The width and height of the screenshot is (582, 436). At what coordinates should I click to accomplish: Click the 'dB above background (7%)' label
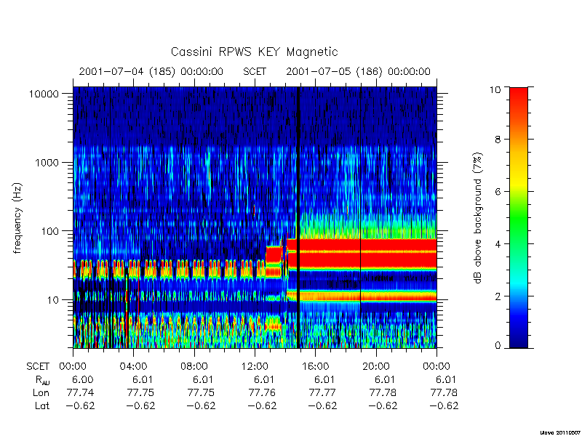click(x=479, y=218)
